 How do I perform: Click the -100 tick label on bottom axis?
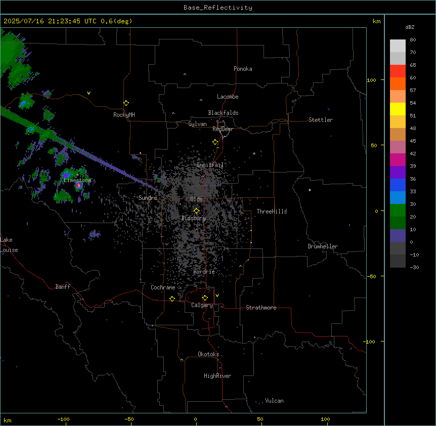point(63,419)
